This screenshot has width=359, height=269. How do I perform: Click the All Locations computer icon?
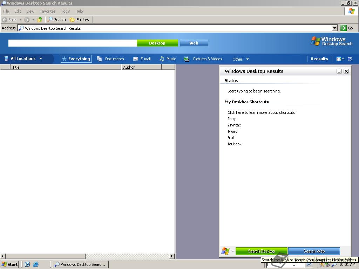(x=6, y=58)
